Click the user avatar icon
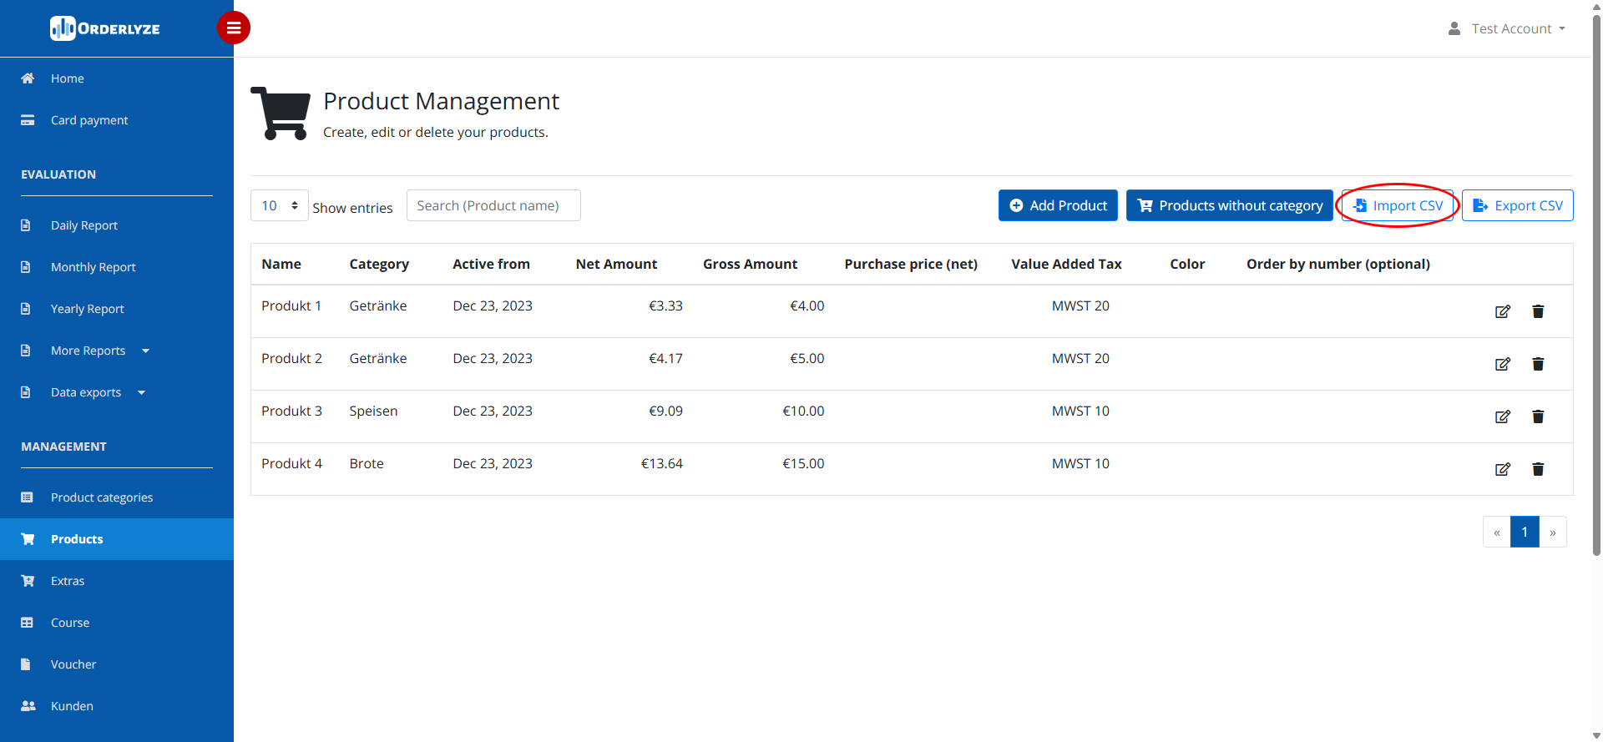 click(1454, 28)
